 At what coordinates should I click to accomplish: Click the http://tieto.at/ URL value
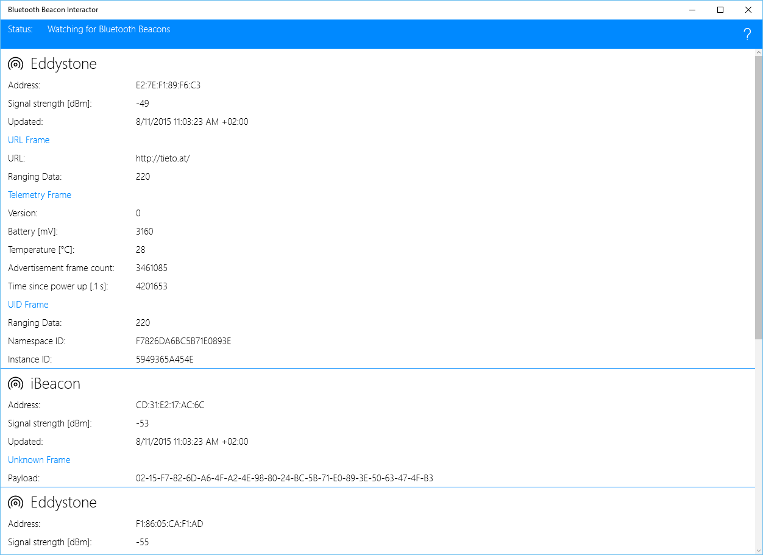163,158
